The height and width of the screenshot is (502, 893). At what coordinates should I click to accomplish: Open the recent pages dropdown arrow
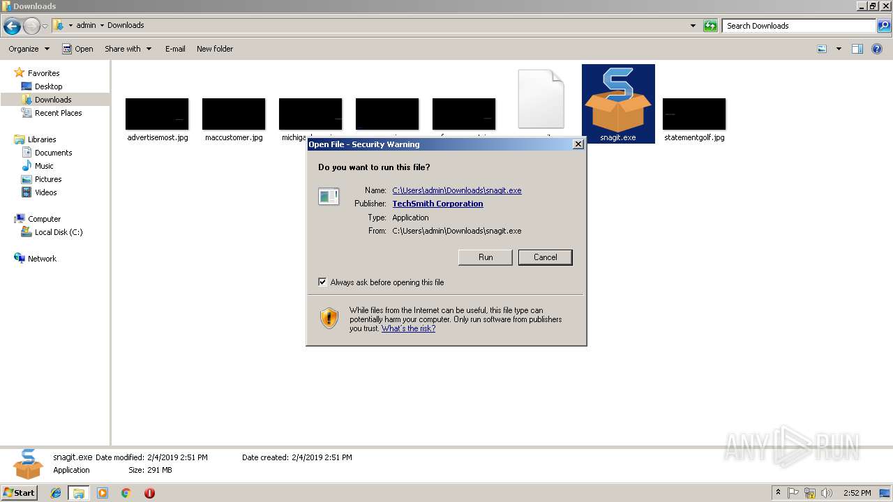point(45,26)
